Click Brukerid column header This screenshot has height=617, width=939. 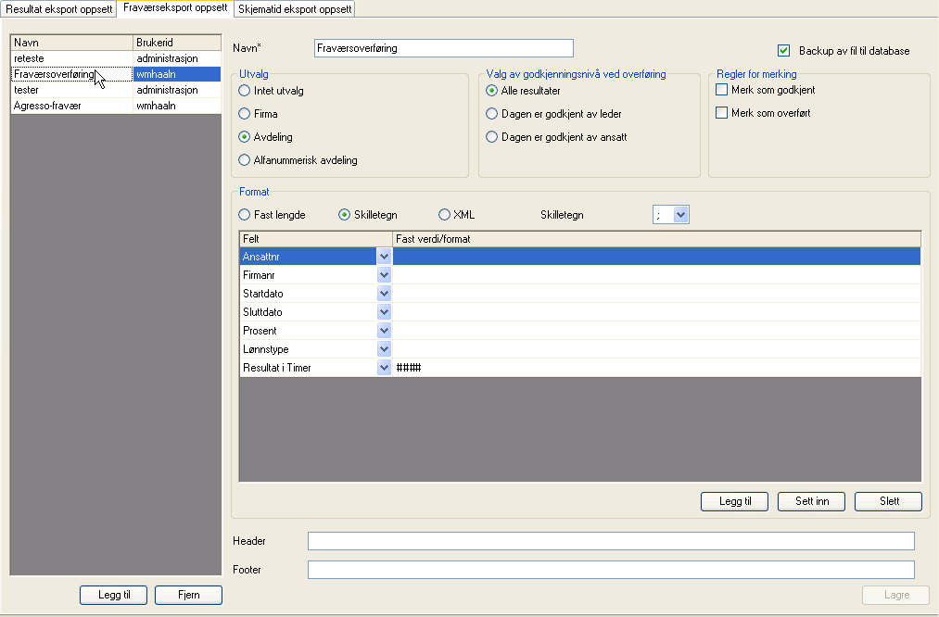pos(177,43)
